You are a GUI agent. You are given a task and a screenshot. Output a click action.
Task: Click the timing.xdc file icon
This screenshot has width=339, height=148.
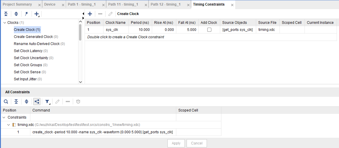point(14,124)
